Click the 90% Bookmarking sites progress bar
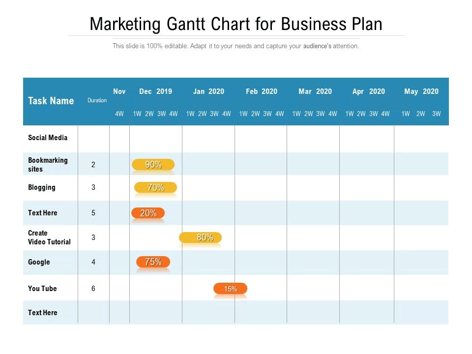The width and height of the screenshot is (472, 354). [x=153, y=165]
